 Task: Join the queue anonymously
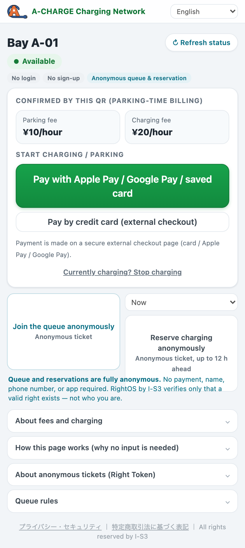64,332
